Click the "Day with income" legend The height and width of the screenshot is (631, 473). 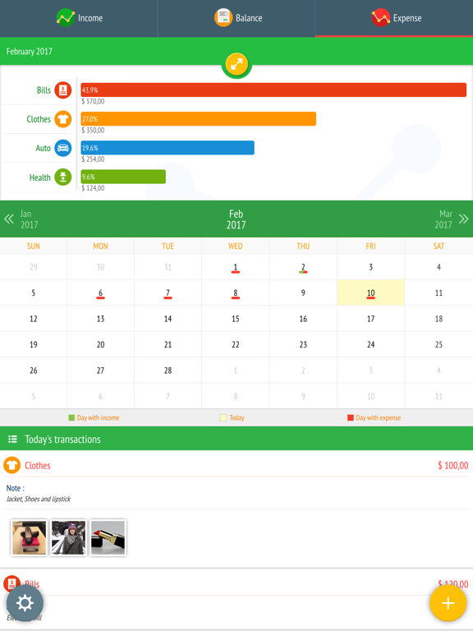[x=94, y=417]
